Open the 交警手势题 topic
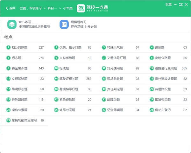The height and width of the screenshot is (153, 191). point(67,58)
